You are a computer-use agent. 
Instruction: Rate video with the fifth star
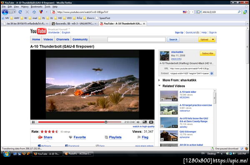coord(57,132)
